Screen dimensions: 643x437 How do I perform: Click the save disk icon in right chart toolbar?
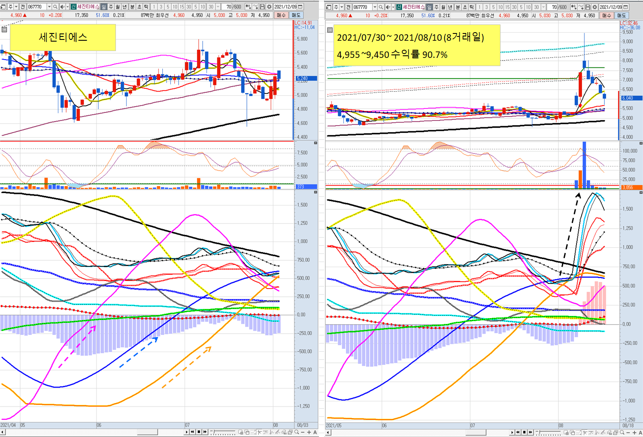pos(588,7)
